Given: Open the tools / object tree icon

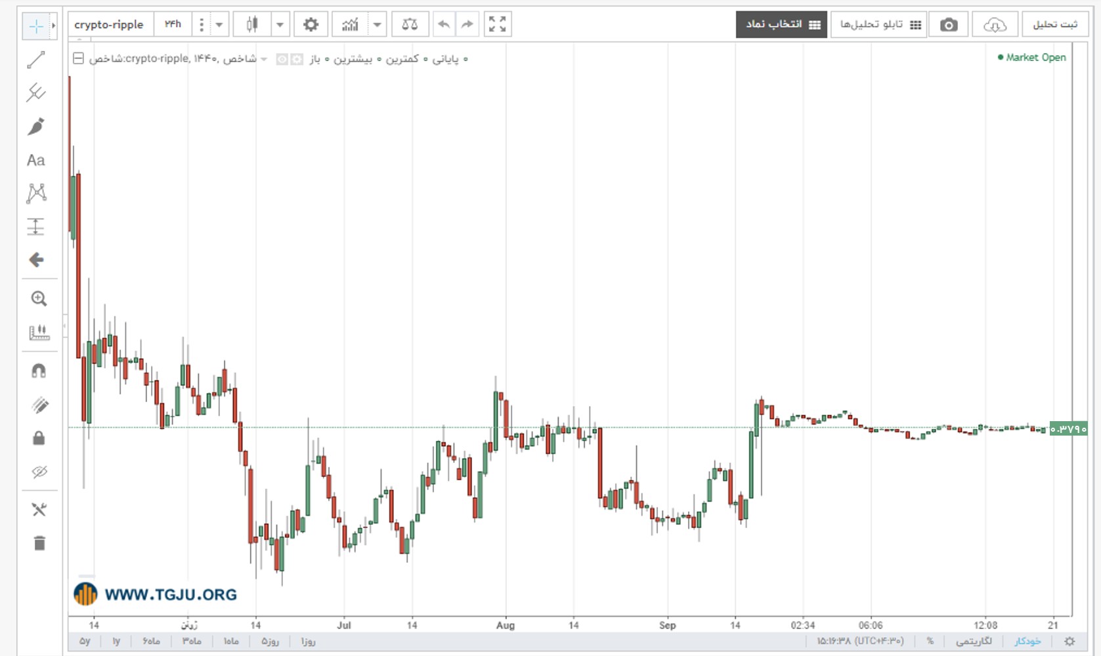Looking at the screenshot, I should [39, 510].
